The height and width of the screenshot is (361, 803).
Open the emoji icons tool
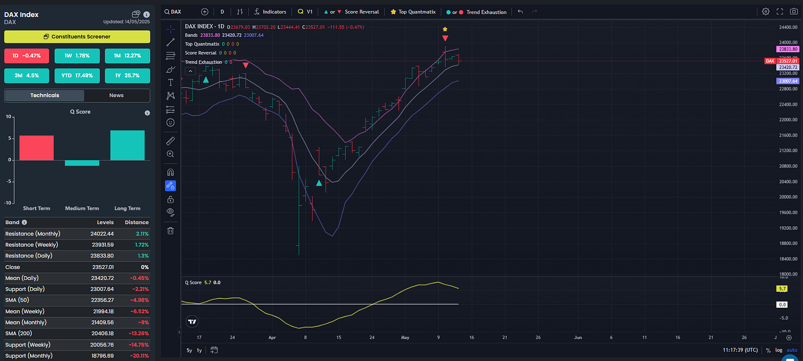[x=170, y=122]
